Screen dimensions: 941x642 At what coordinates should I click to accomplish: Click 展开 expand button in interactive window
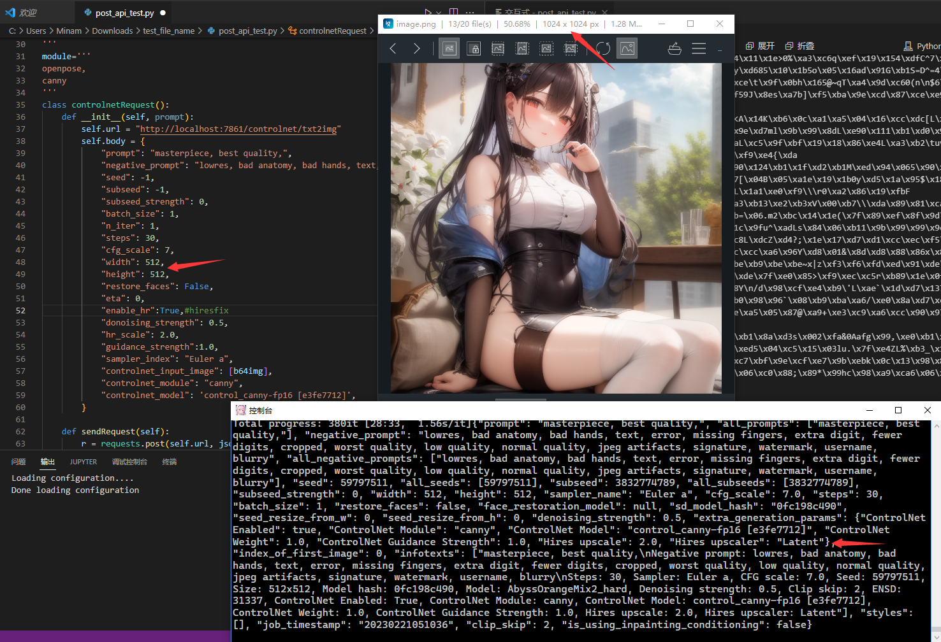click(760, 46)
